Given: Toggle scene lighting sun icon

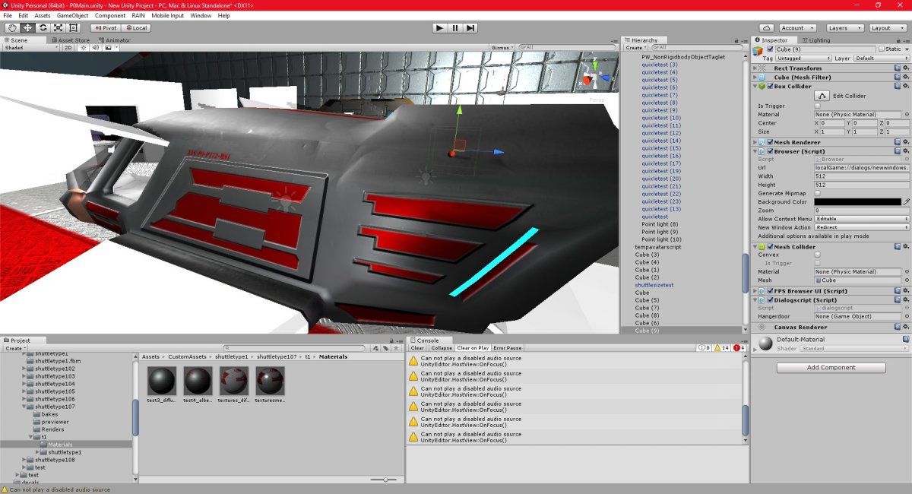Looking at the screenshot, I should (x=84, y=47).
